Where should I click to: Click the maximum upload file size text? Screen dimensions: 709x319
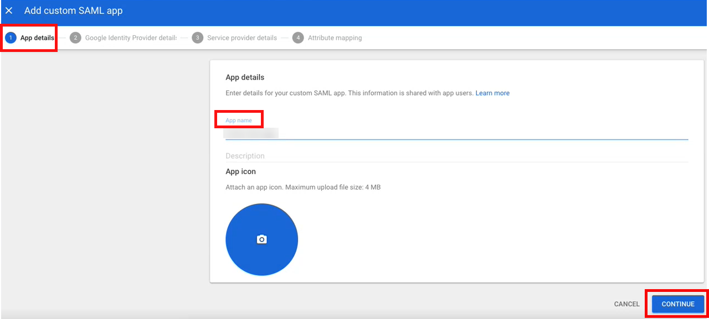click(x=303, y=187)
